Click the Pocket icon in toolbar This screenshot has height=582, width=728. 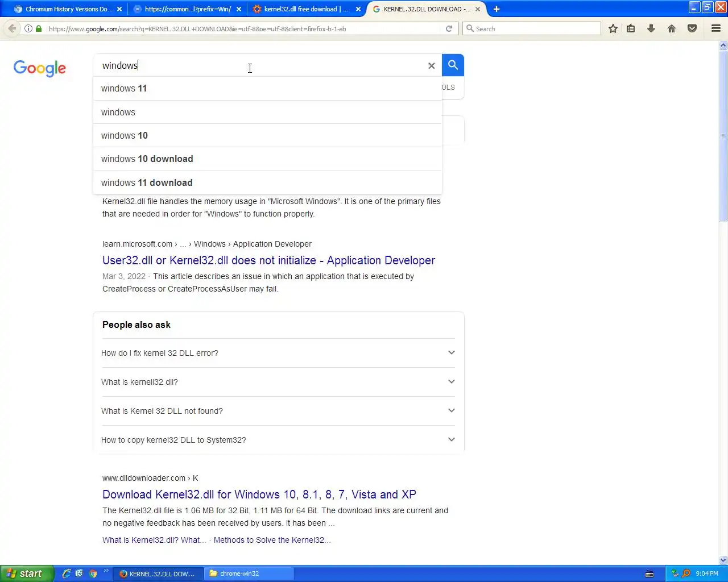click(692, 28)
